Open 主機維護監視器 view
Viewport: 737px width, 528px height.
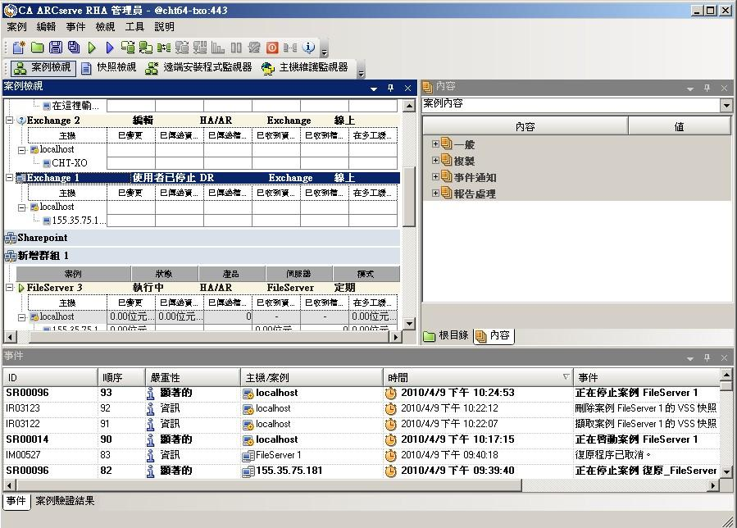click(x=305, y=68)
